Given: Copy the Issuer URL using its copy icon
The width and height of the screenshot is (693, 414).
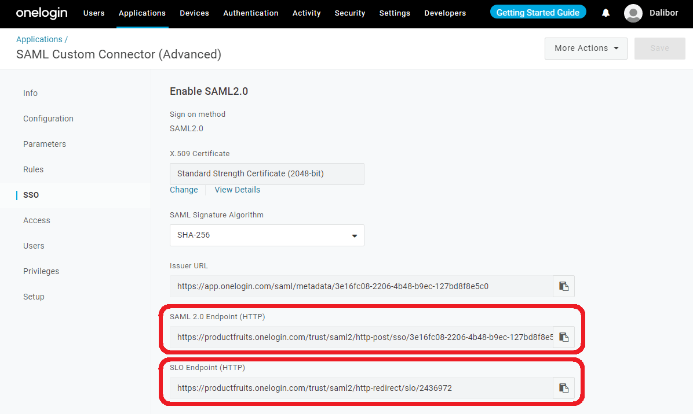Looking at the screenshot, I should 563,286.
